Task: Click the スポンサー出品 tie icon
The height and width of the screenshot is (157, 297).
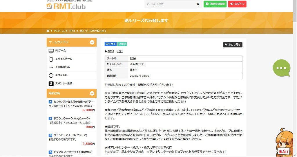Action: 51,84
